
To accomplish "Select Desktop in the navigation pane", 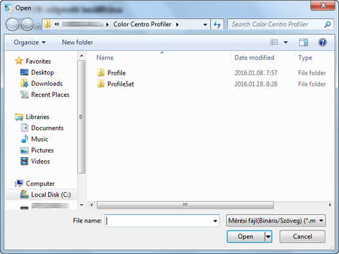I will [x=43, y=72].
